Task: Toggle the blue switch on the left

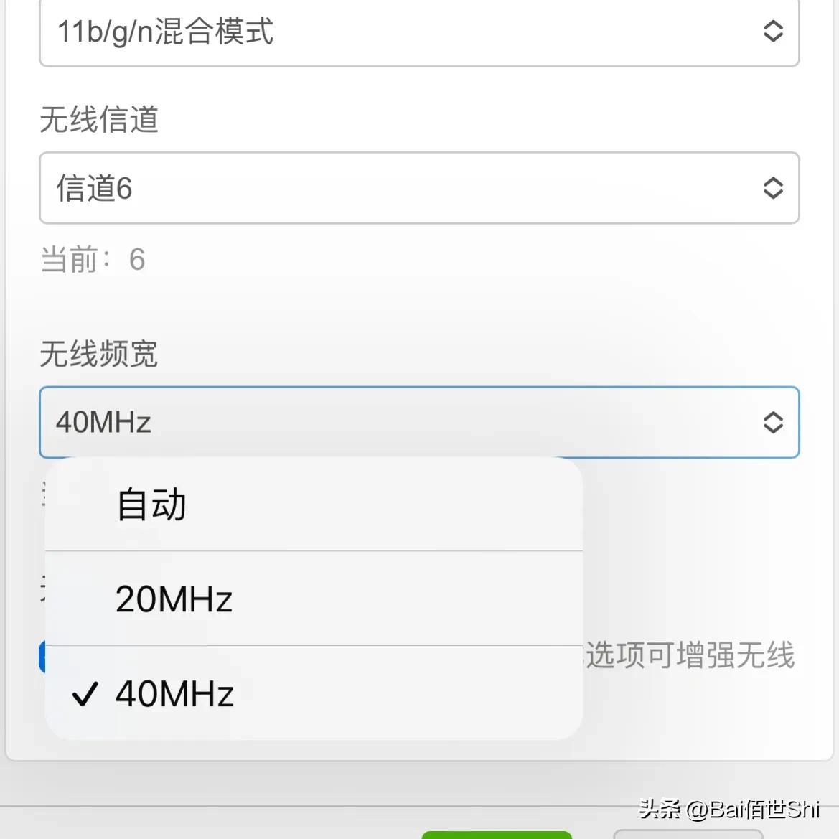Action: point(43,655)
